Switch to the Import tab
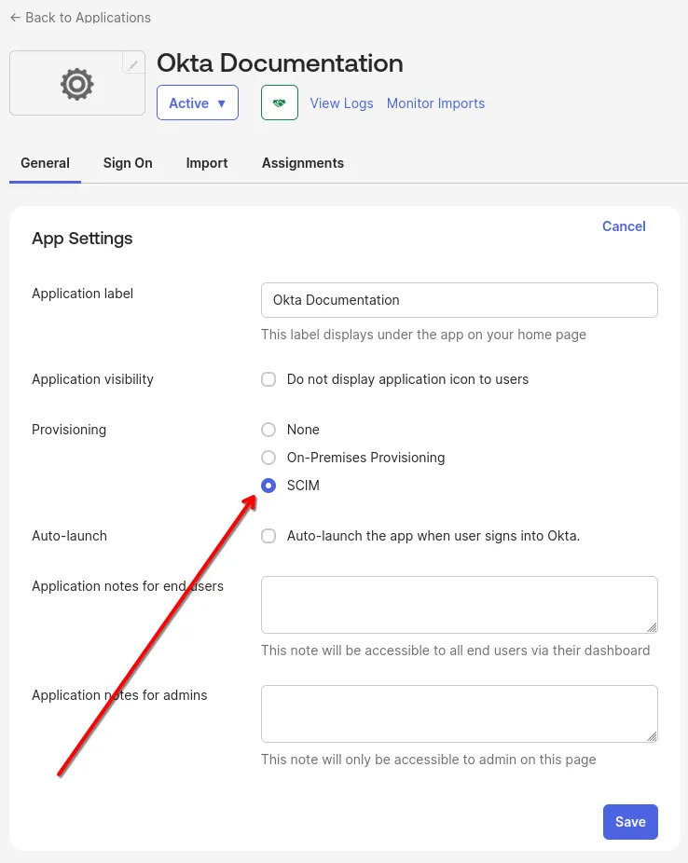The width and height of the screenshot is (688, 863). coord(207,163)
